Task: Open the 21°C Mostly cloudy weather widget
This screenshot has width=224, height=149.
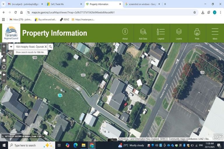Action: [x=131, y=145]
